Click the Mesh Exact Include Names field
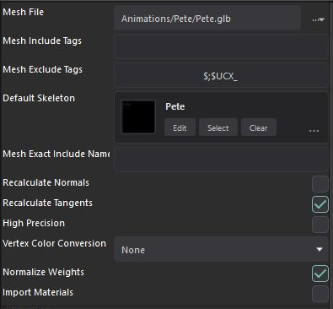Viewport: 333px width, 309px height. (221, 160)
